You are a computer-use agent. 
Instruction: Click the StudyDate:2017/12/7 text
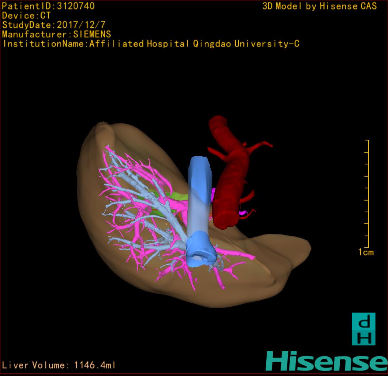pyautogui.click(x=54, y=25)
